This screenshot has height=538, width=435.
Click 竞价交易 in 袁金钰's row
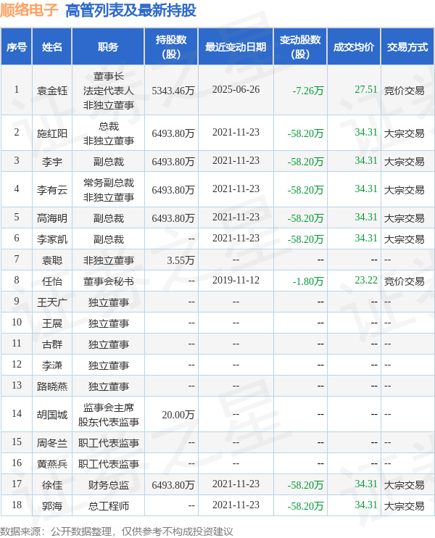(404, 91)
